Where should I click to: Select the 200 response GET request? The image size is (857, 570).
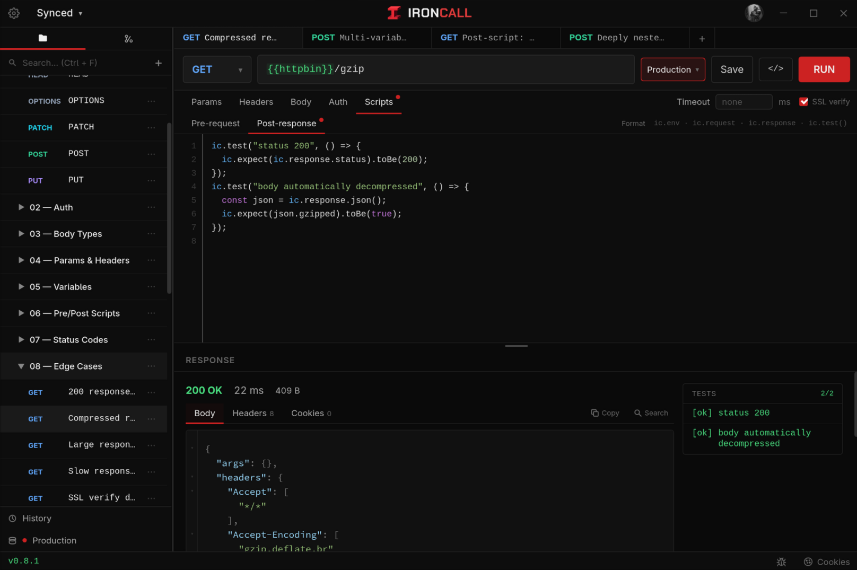tap(84, 392)
